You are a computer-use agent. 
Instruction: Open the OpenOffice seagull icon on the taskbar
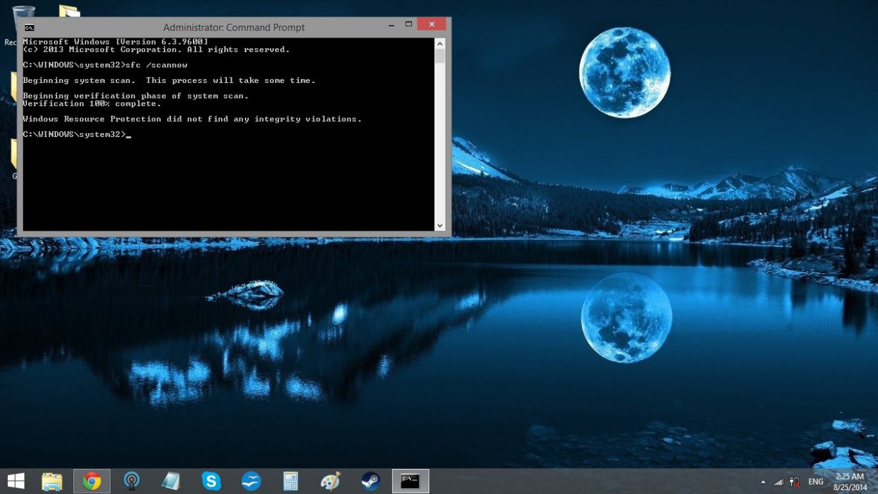pos(251,481)
